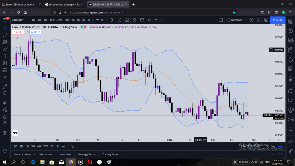This screenshot has width=295, height=166.
Task: Select the 1m timeframe
Action: point(34,20)
